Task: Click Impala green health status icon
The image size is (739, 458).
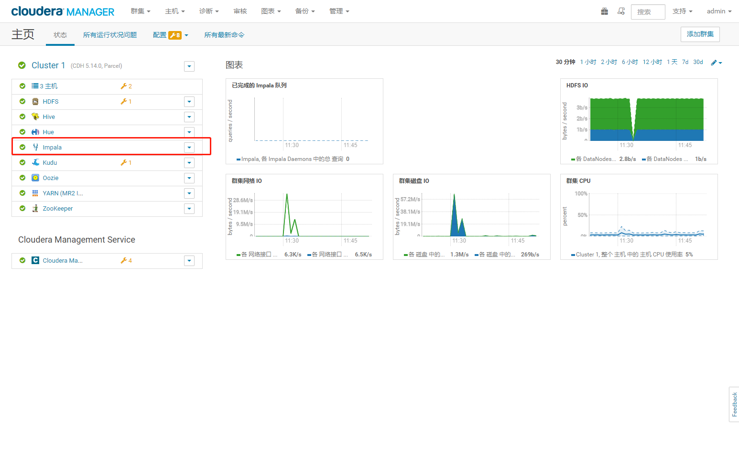Action: [x=22, y=147]
